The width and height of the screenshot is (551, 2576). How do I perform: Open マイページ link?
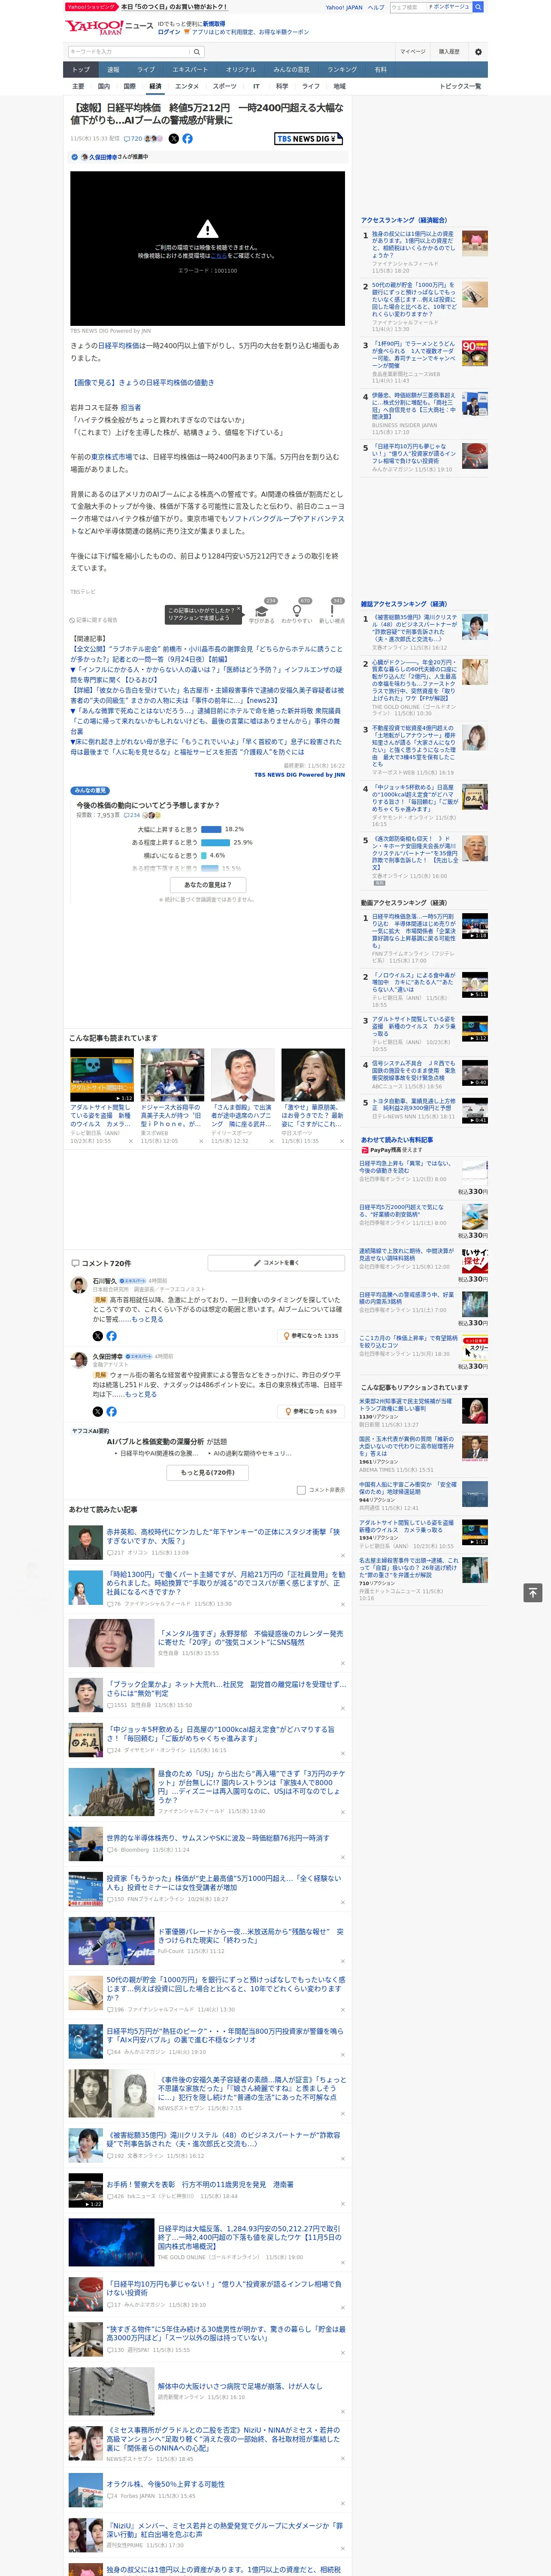click(412, 52)
